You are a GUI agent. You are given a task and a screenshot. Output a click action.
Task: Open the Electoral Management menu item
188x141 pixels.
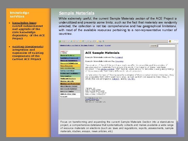pos(70,61)
